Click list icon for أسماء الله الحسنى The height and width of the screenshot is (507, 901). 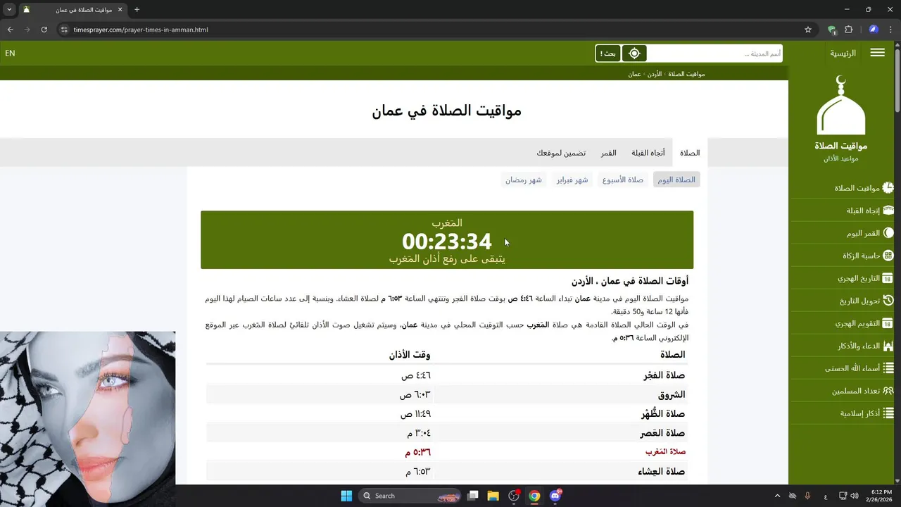pyautogui.click(x=888, y=368)
